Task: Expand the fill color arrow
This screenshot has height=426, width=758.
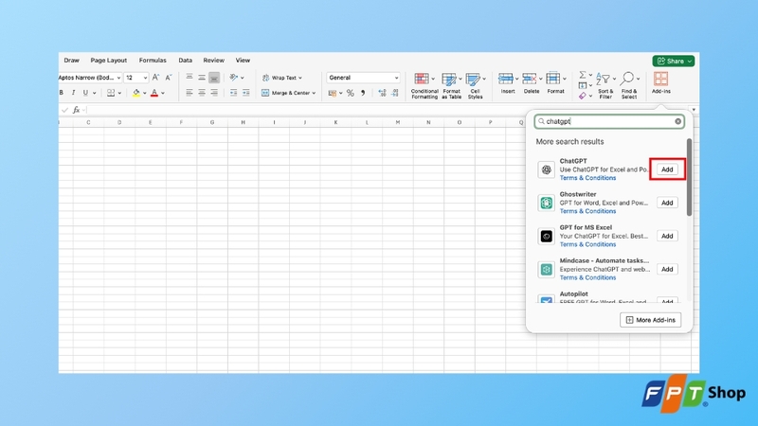Action: (145, 93)
